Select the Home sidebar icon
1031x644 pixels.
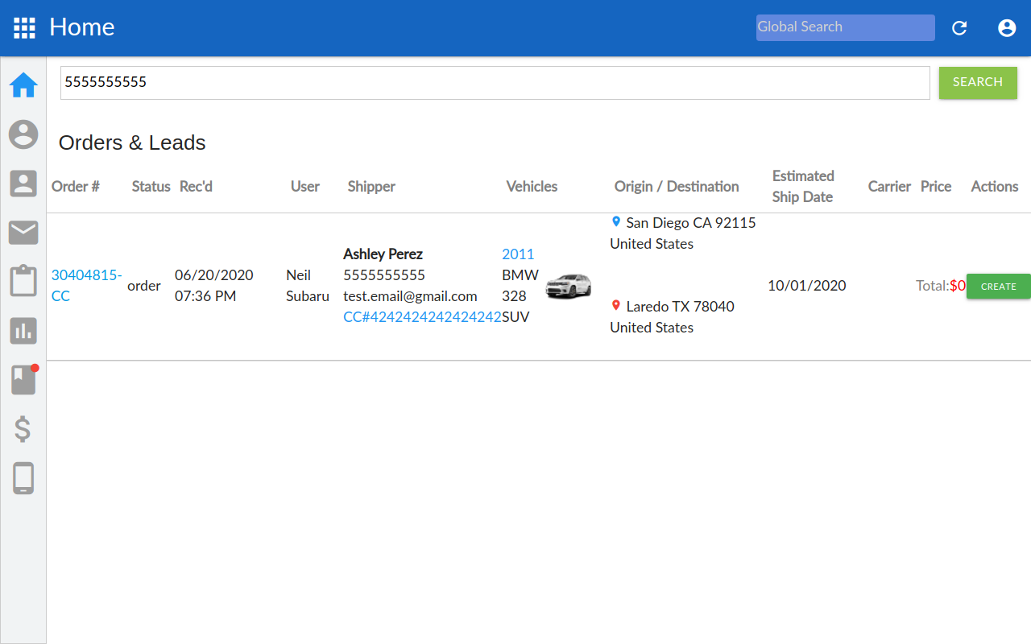[x=23, y=85]
